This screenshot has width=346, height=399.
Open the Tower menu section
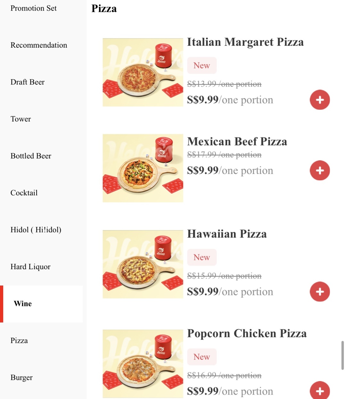pos(21,119)
